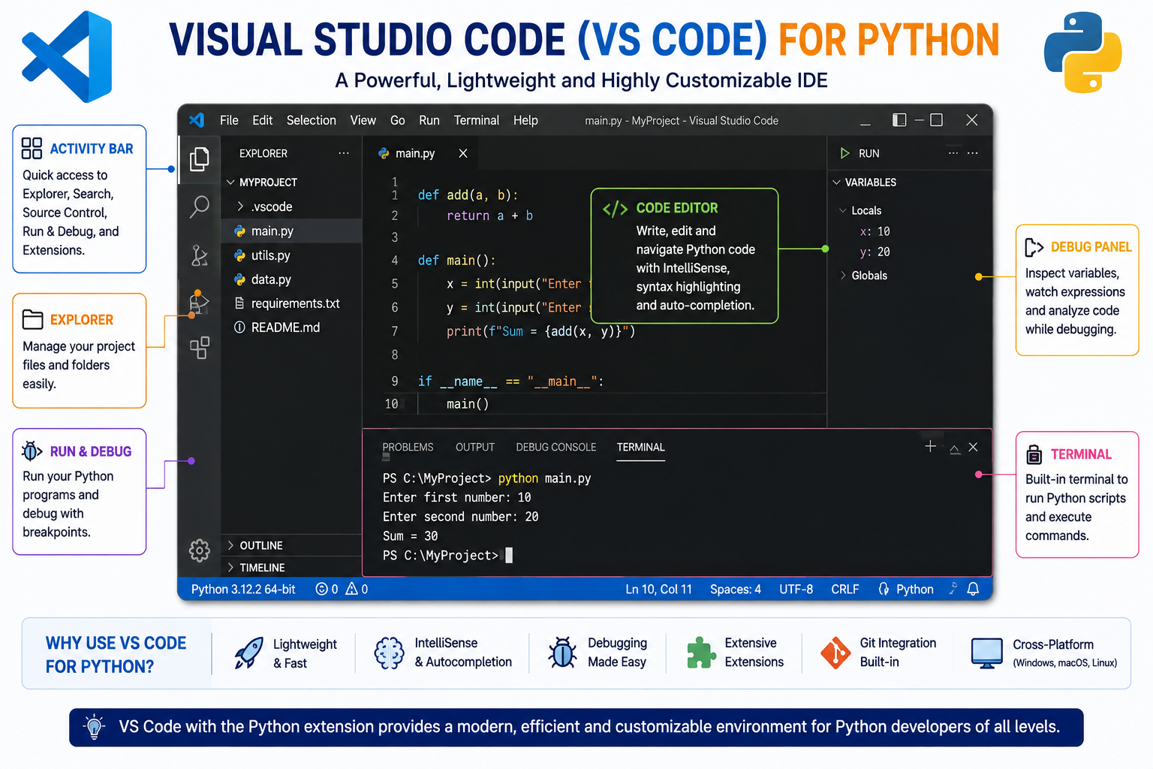
Task: Open the Explorer view in activity bar
Action: coord(199,159)
